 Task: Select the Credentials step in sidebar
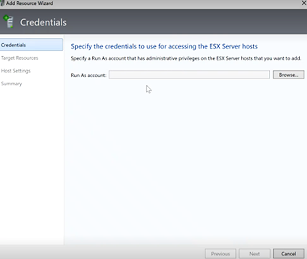click(x=14, y=45)
